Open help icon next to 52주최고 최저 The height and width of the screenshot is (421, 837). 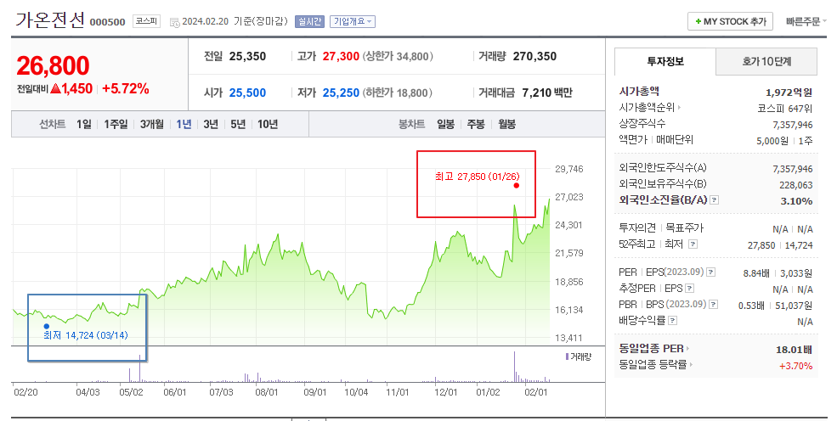pos(693,244)
